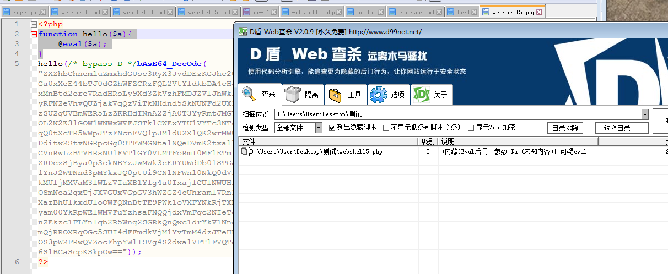
Task: Enable 不显示低级别脚本(1级) checkbox
Action: coord(386,128)
